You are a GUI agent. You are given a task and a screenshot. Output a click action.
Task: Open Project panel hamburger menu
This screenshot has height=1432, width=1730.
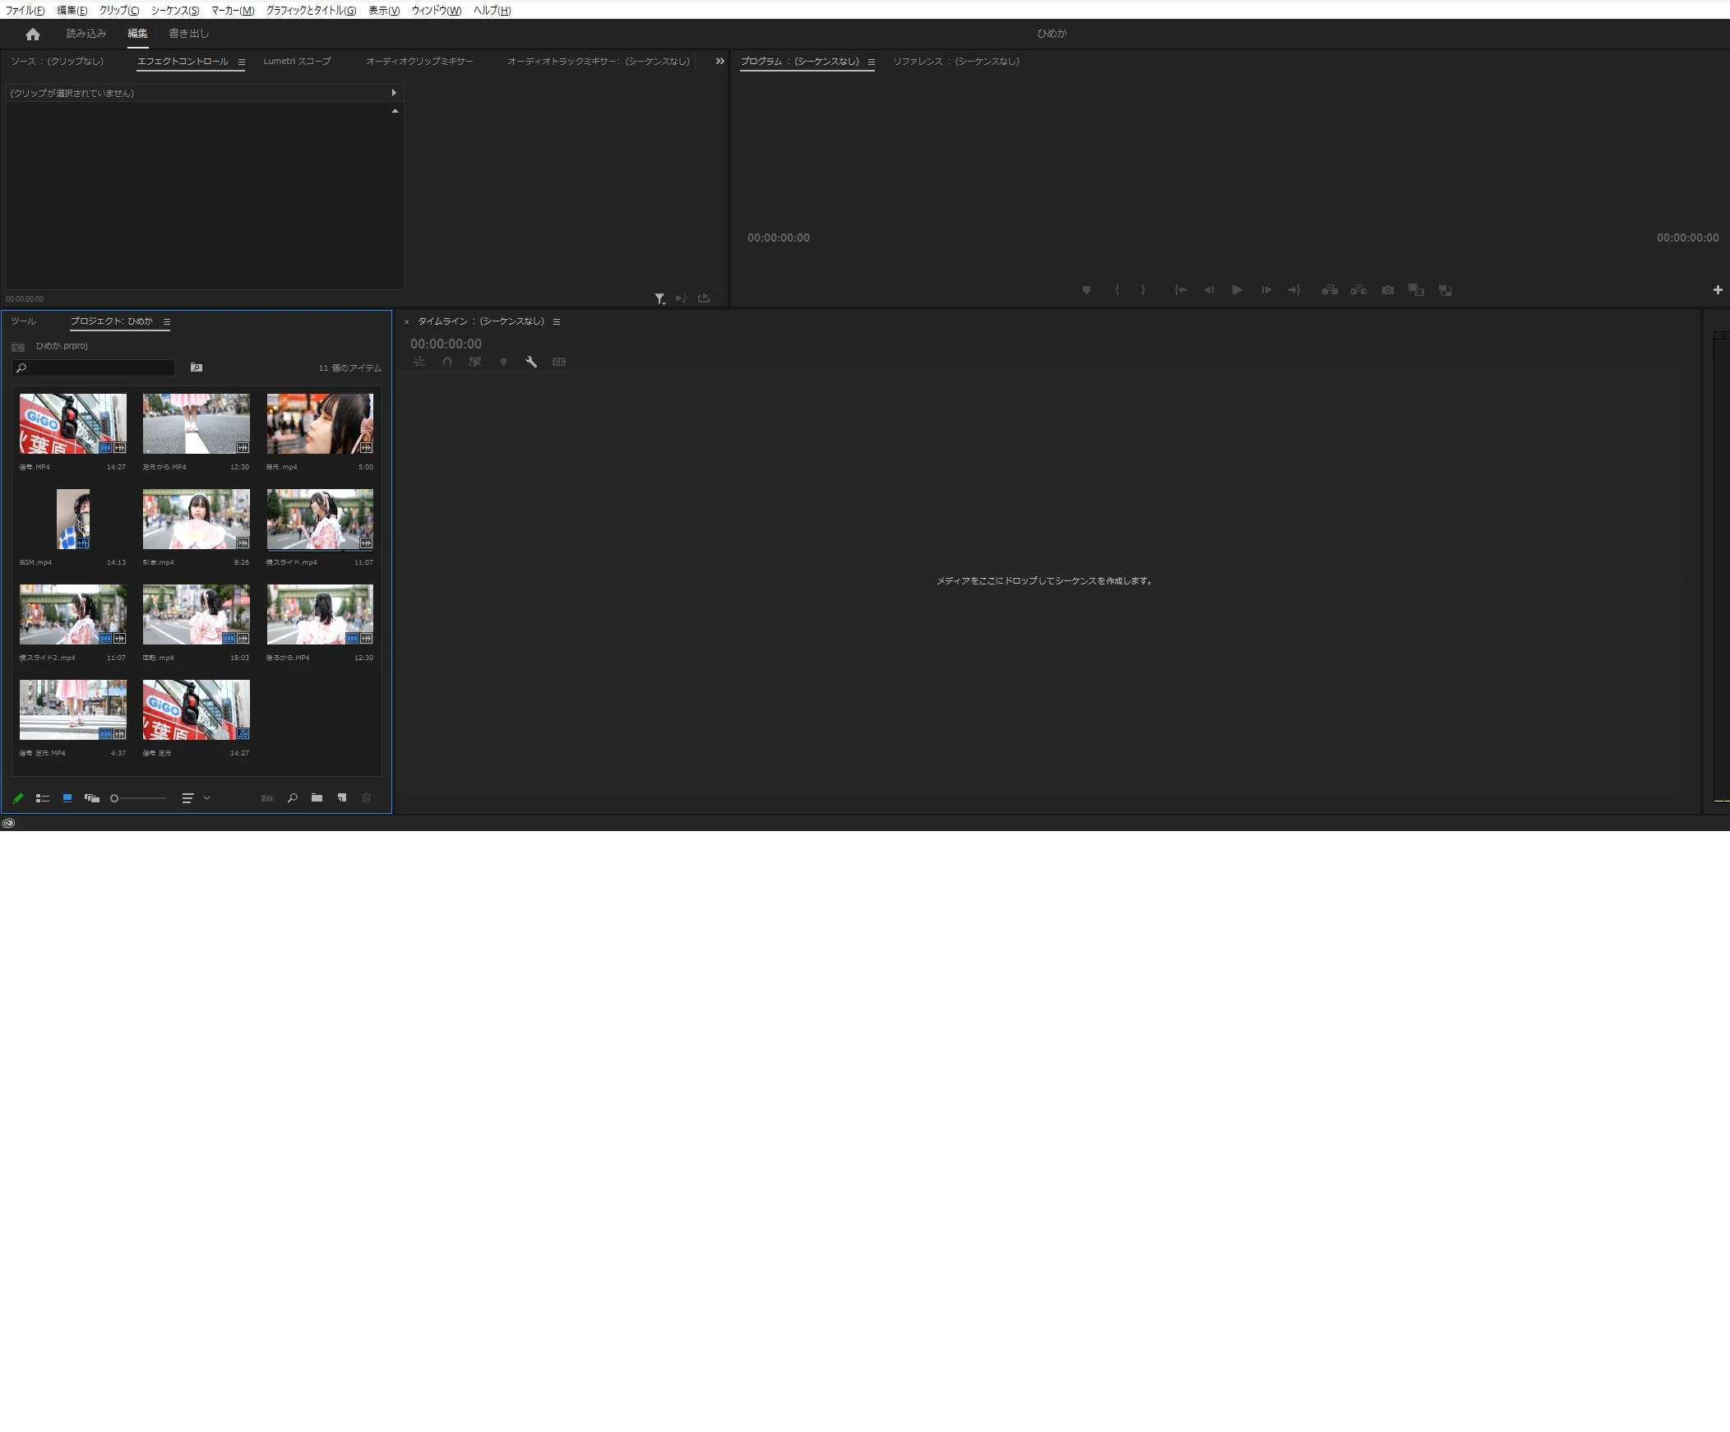[166, 322]
